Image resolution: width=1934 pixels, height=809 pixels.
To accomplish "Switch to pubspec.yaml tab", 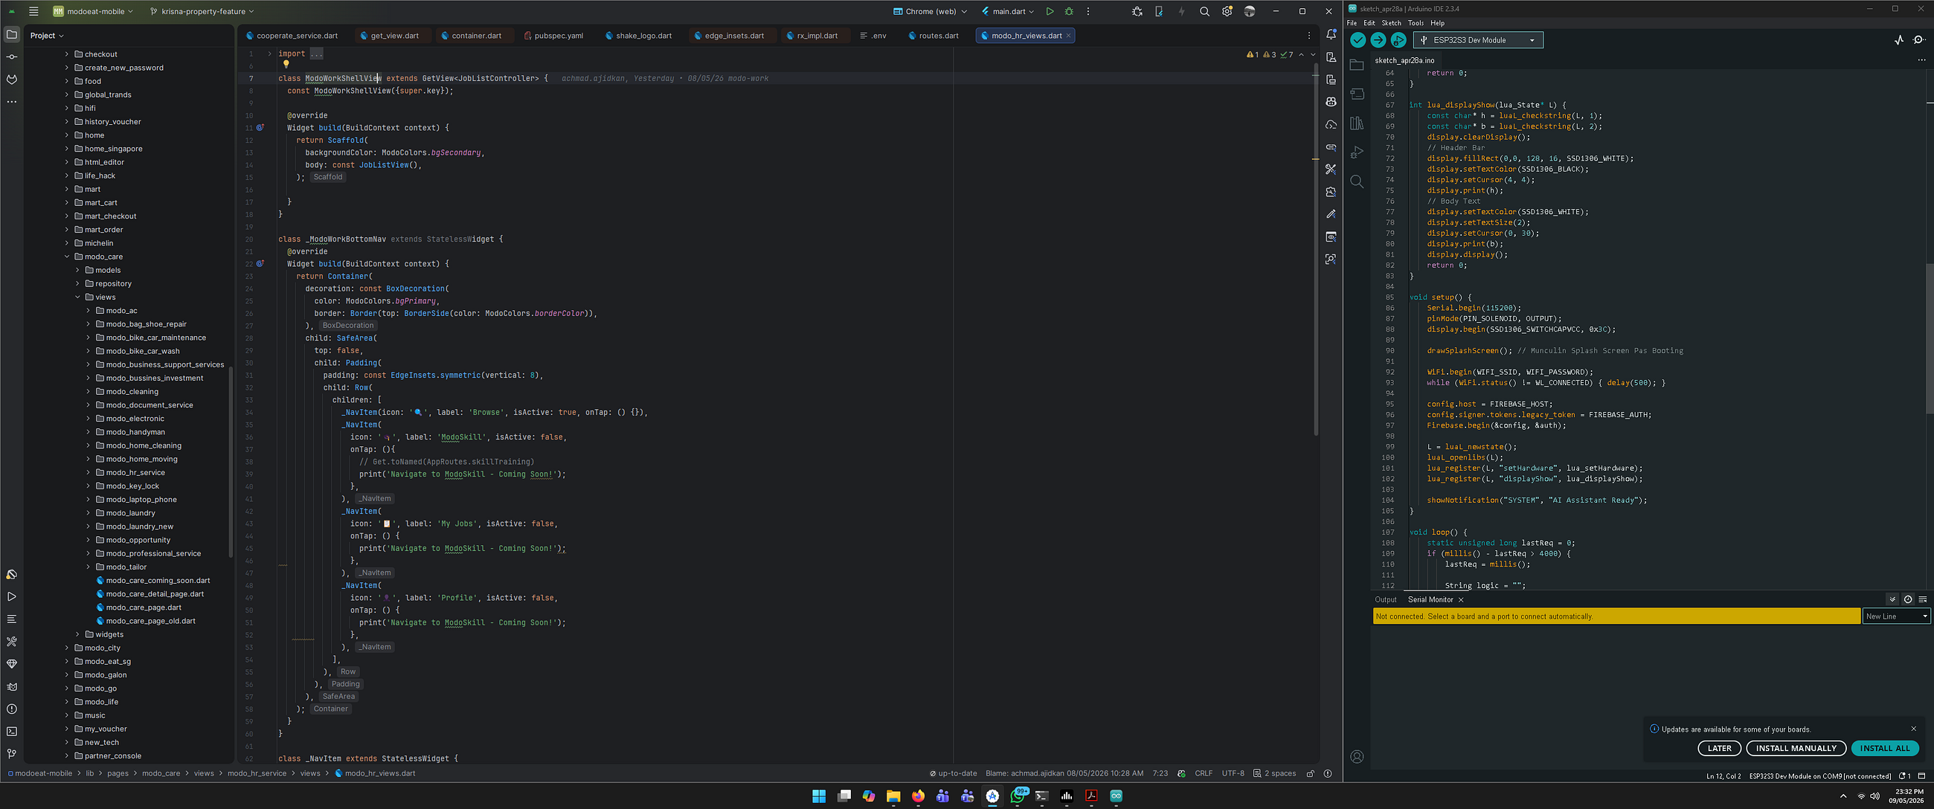I will click(x=553, y=35).
